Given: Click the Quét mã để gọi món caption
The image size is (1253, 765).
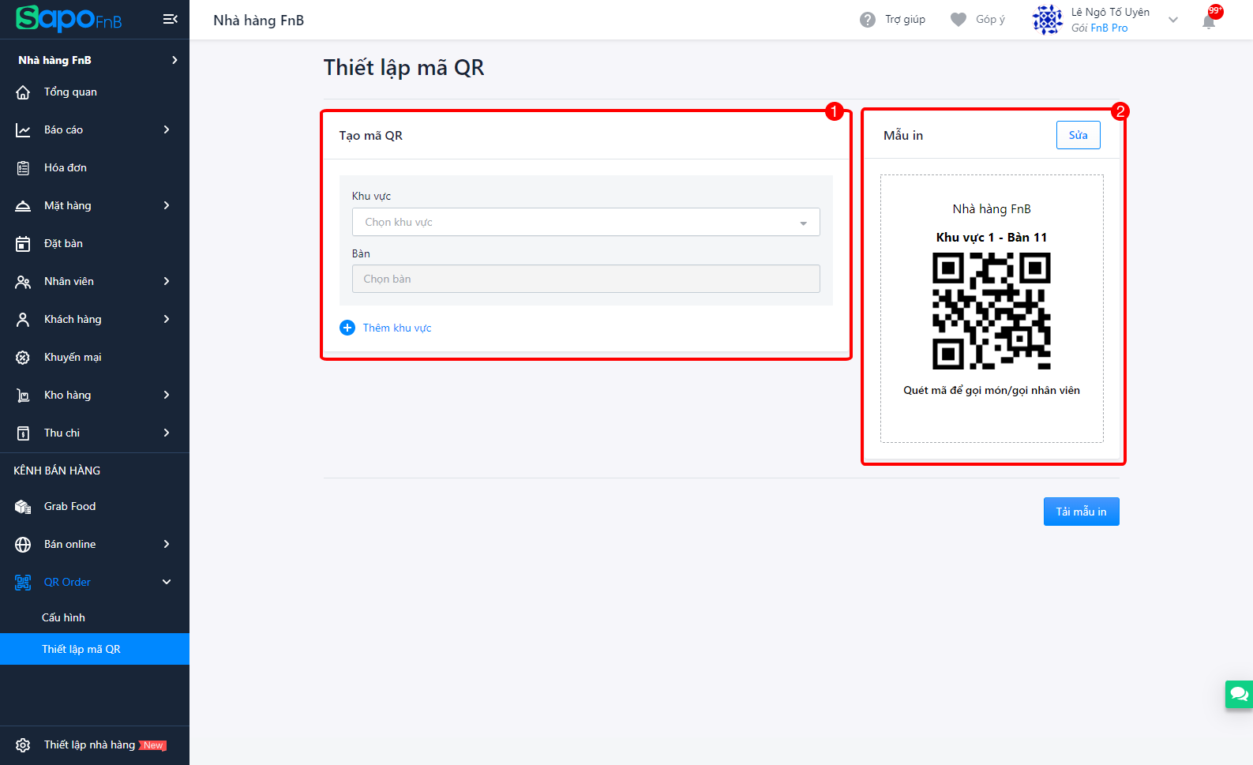Looking at the screenshot, I should coord(992,391).
